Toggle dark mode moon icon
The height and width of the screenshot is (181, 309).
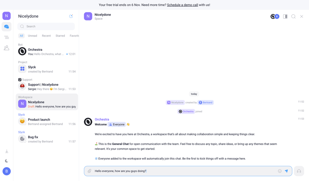click(7, 161)
